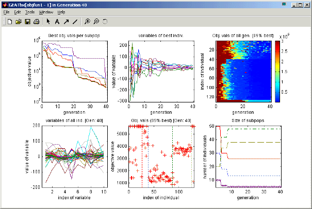Print the figure with the printer icon
The image size is (312, 209).
tap(36, 22)
